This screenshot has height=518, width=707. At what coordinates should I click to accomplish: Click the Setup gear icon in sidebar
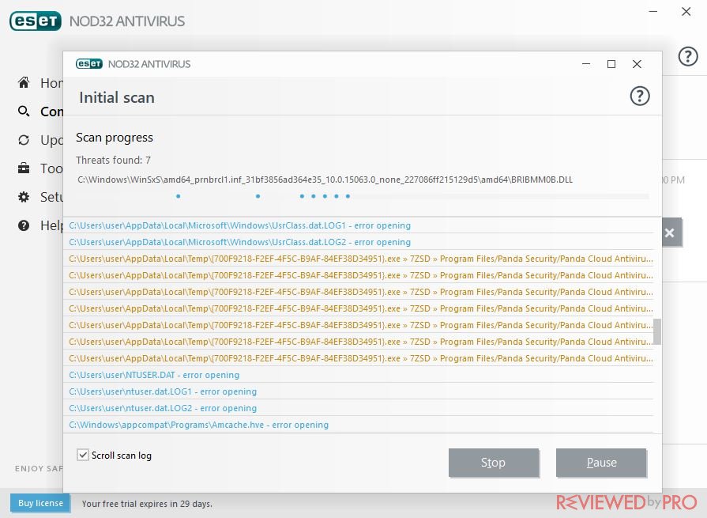(24, 197)
